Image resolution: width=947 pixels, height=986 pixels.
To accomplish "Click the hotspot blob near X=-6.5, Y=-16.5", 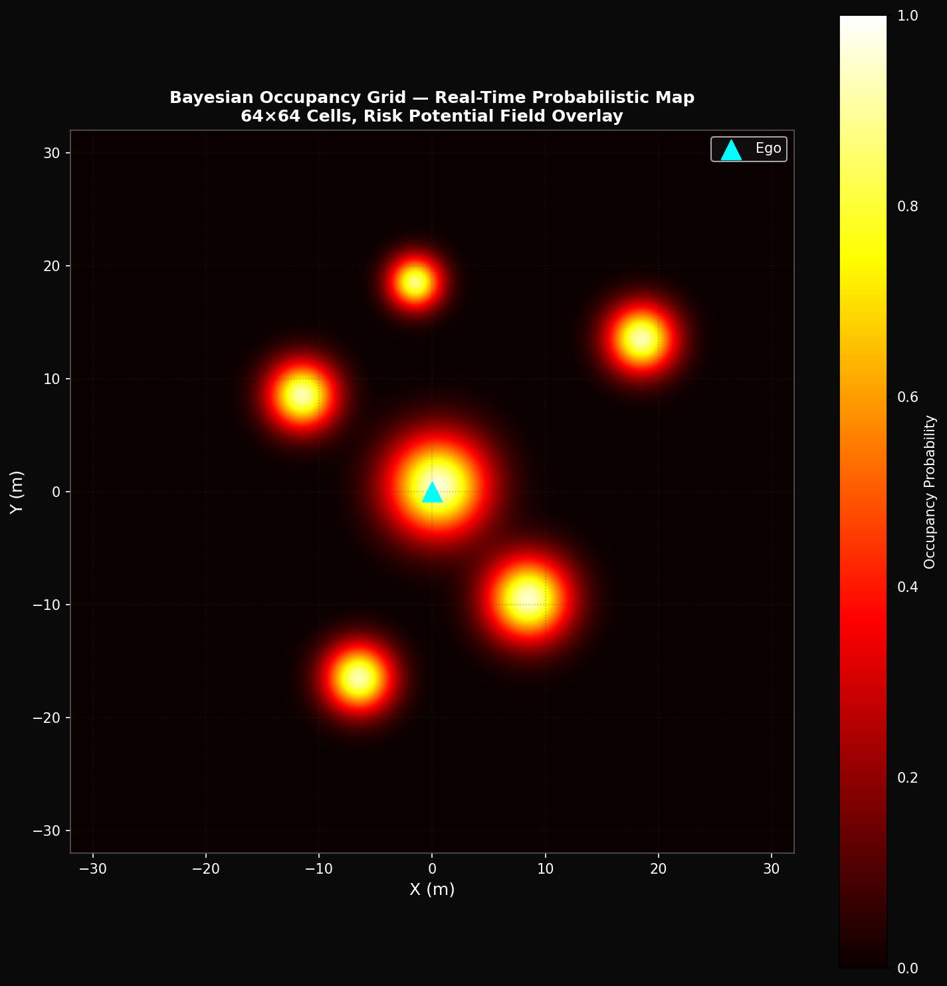I will pos(358,678).
